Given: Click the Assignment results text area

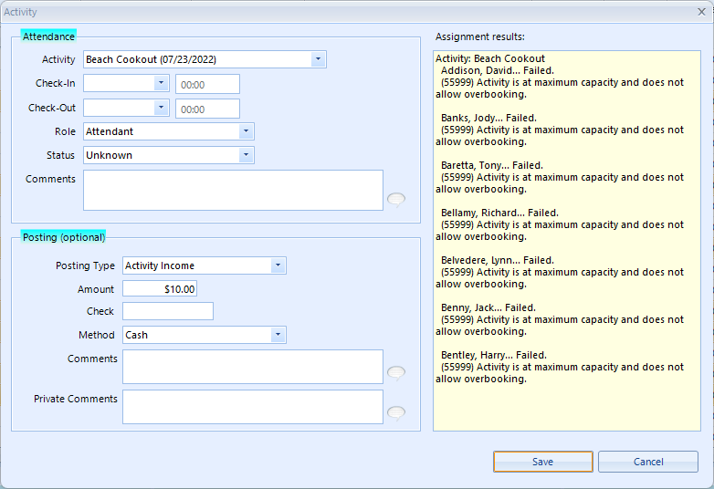Looking at the screenshot, I should [x=567, y=241].
